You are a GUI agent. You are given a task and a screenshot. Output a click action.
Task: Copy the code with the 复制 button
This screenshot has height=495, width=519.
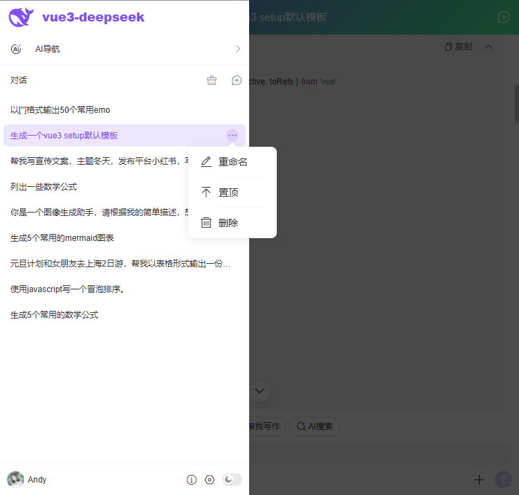click(458, 46)
